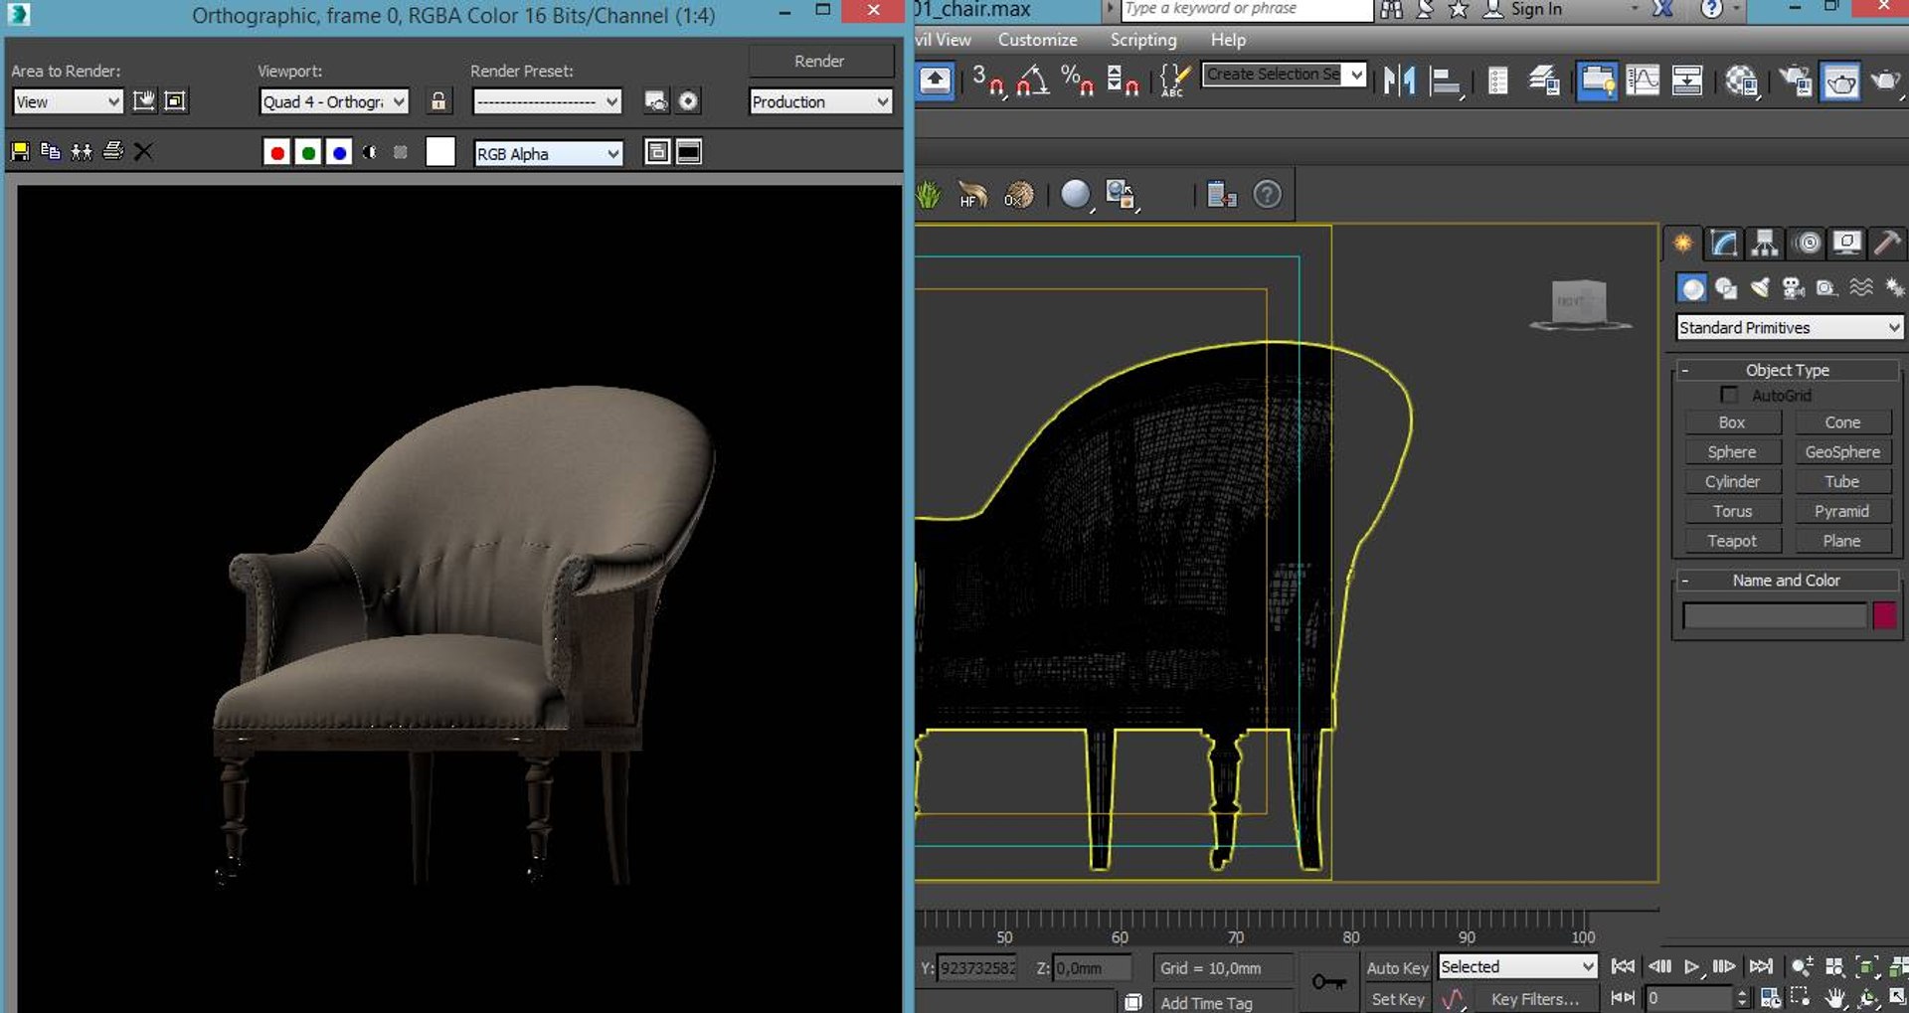
Task: Toggle the monochrome display button
Action: (400, 153)
